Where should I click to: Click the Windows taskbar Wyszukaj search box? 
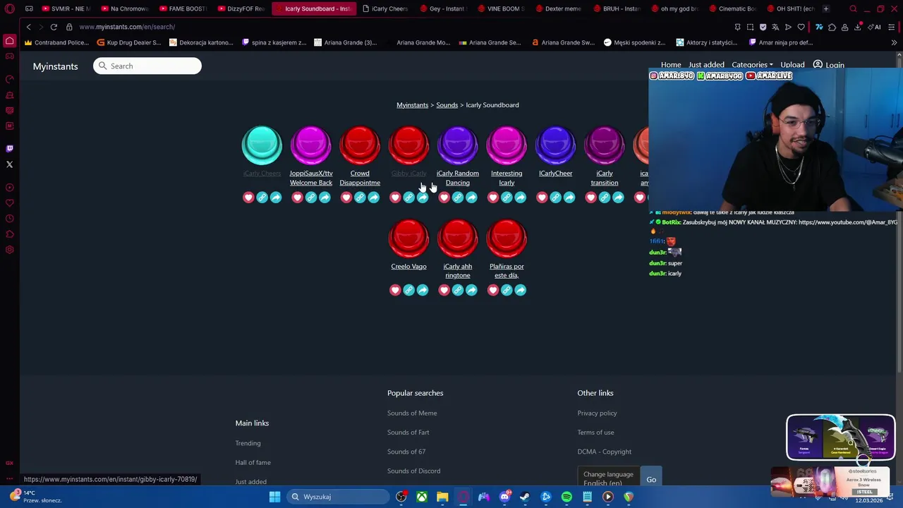338,497
